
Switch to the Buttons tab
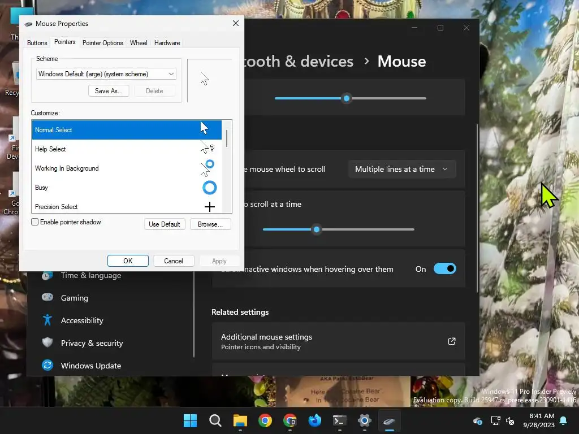37,43
